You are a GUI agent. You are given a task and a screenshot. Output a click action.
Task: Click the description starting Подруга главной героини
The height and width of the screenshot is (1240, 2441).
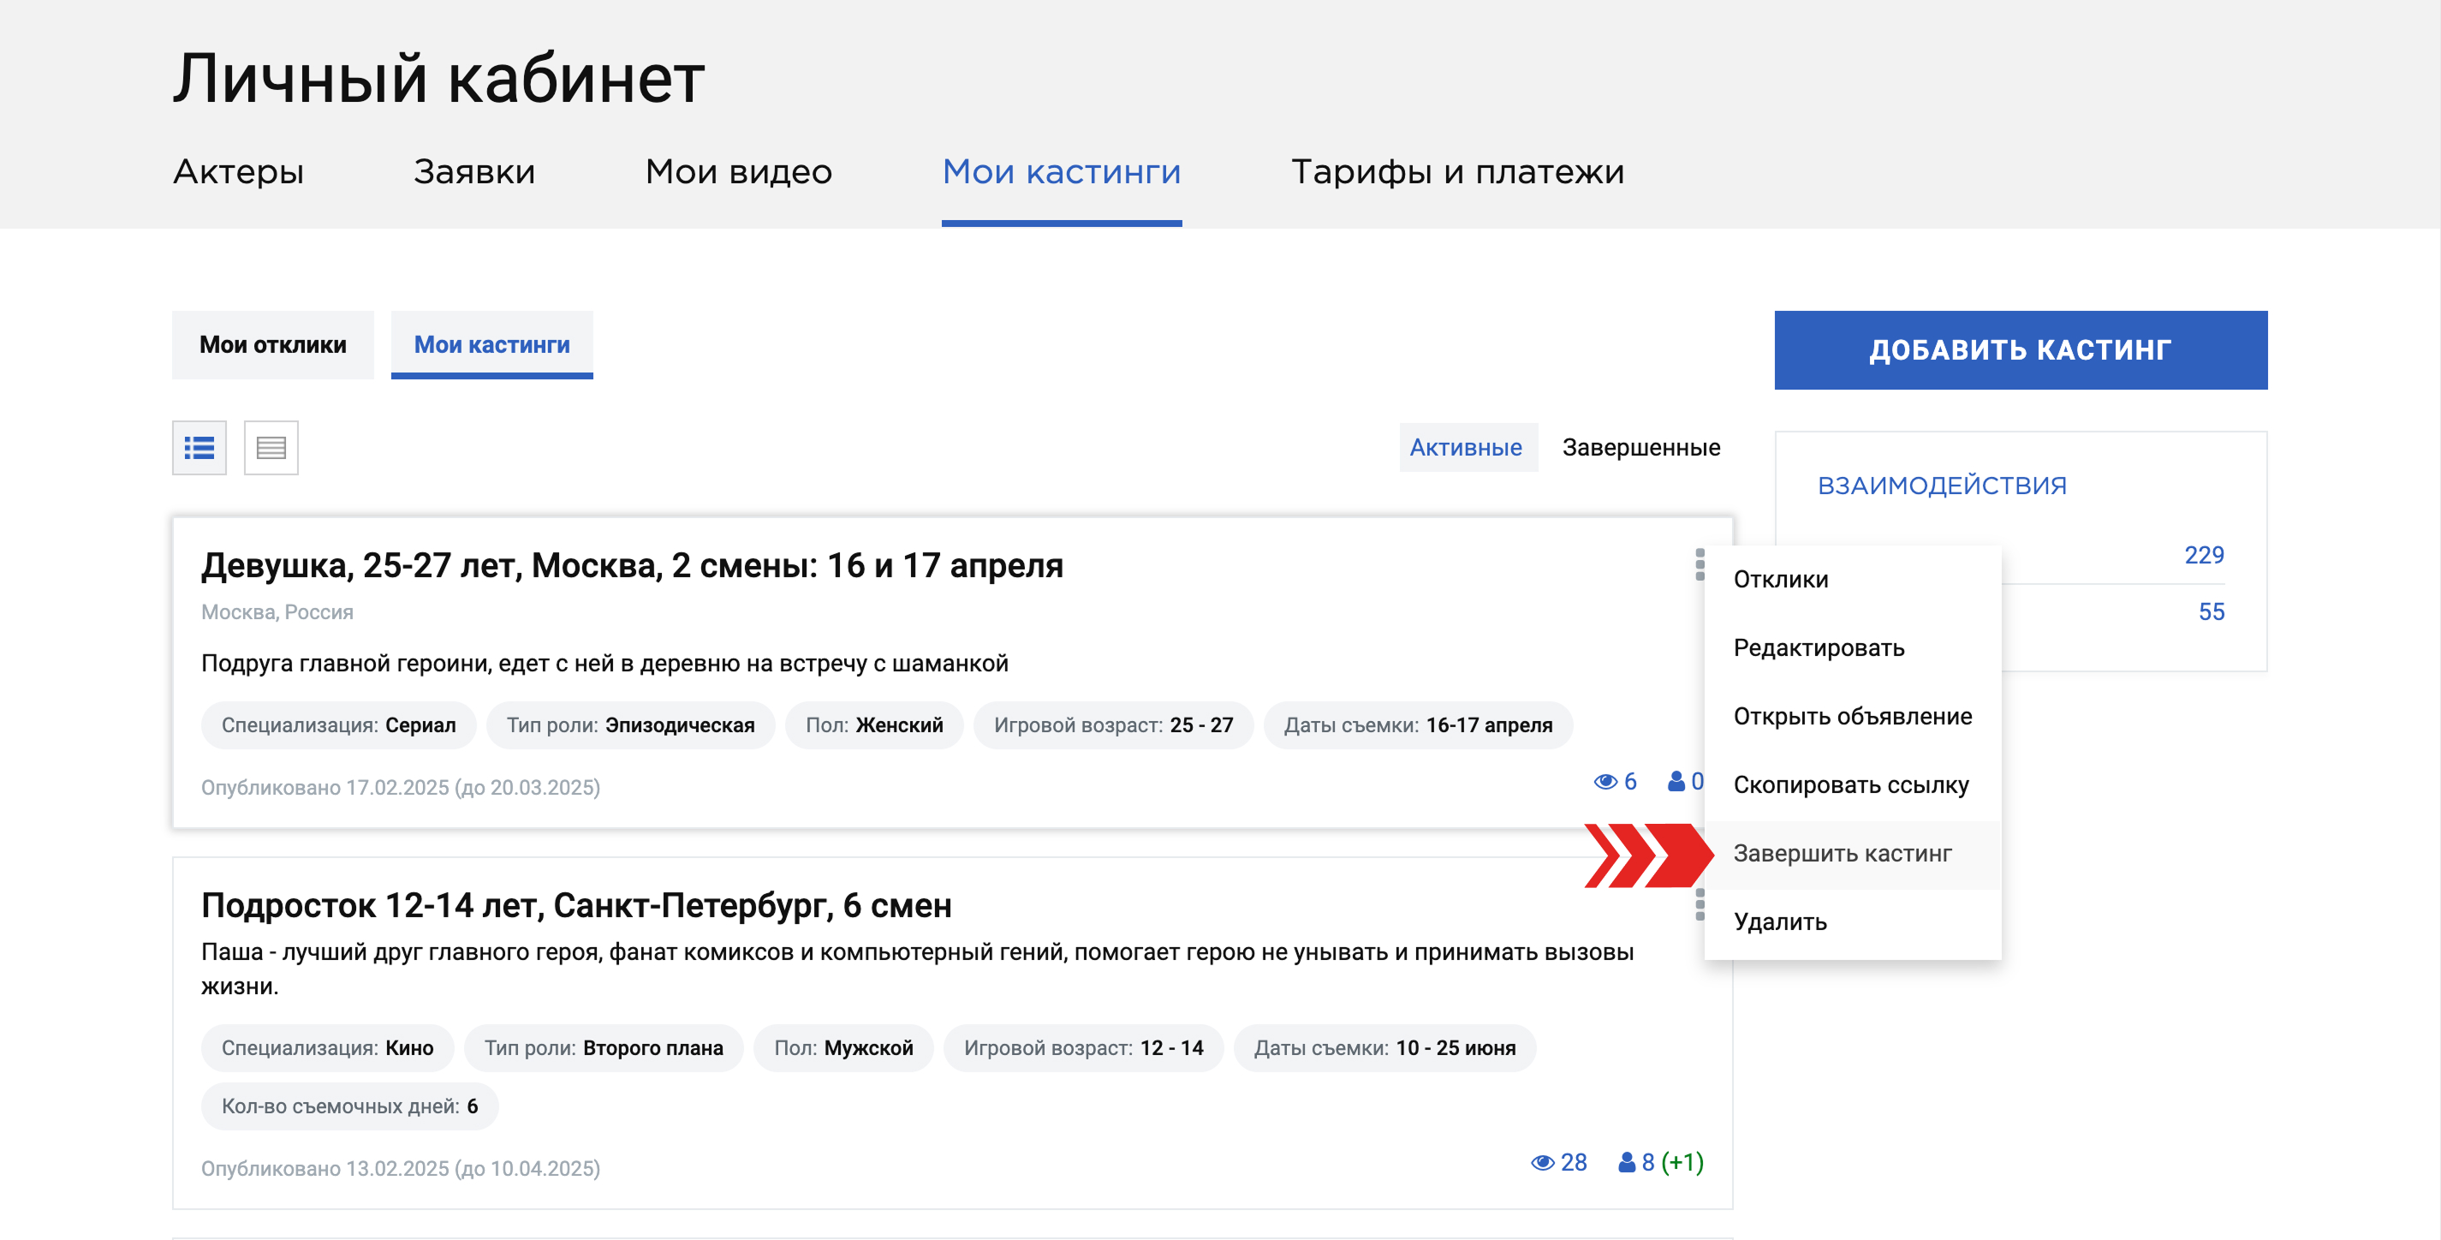pos(604,663)
